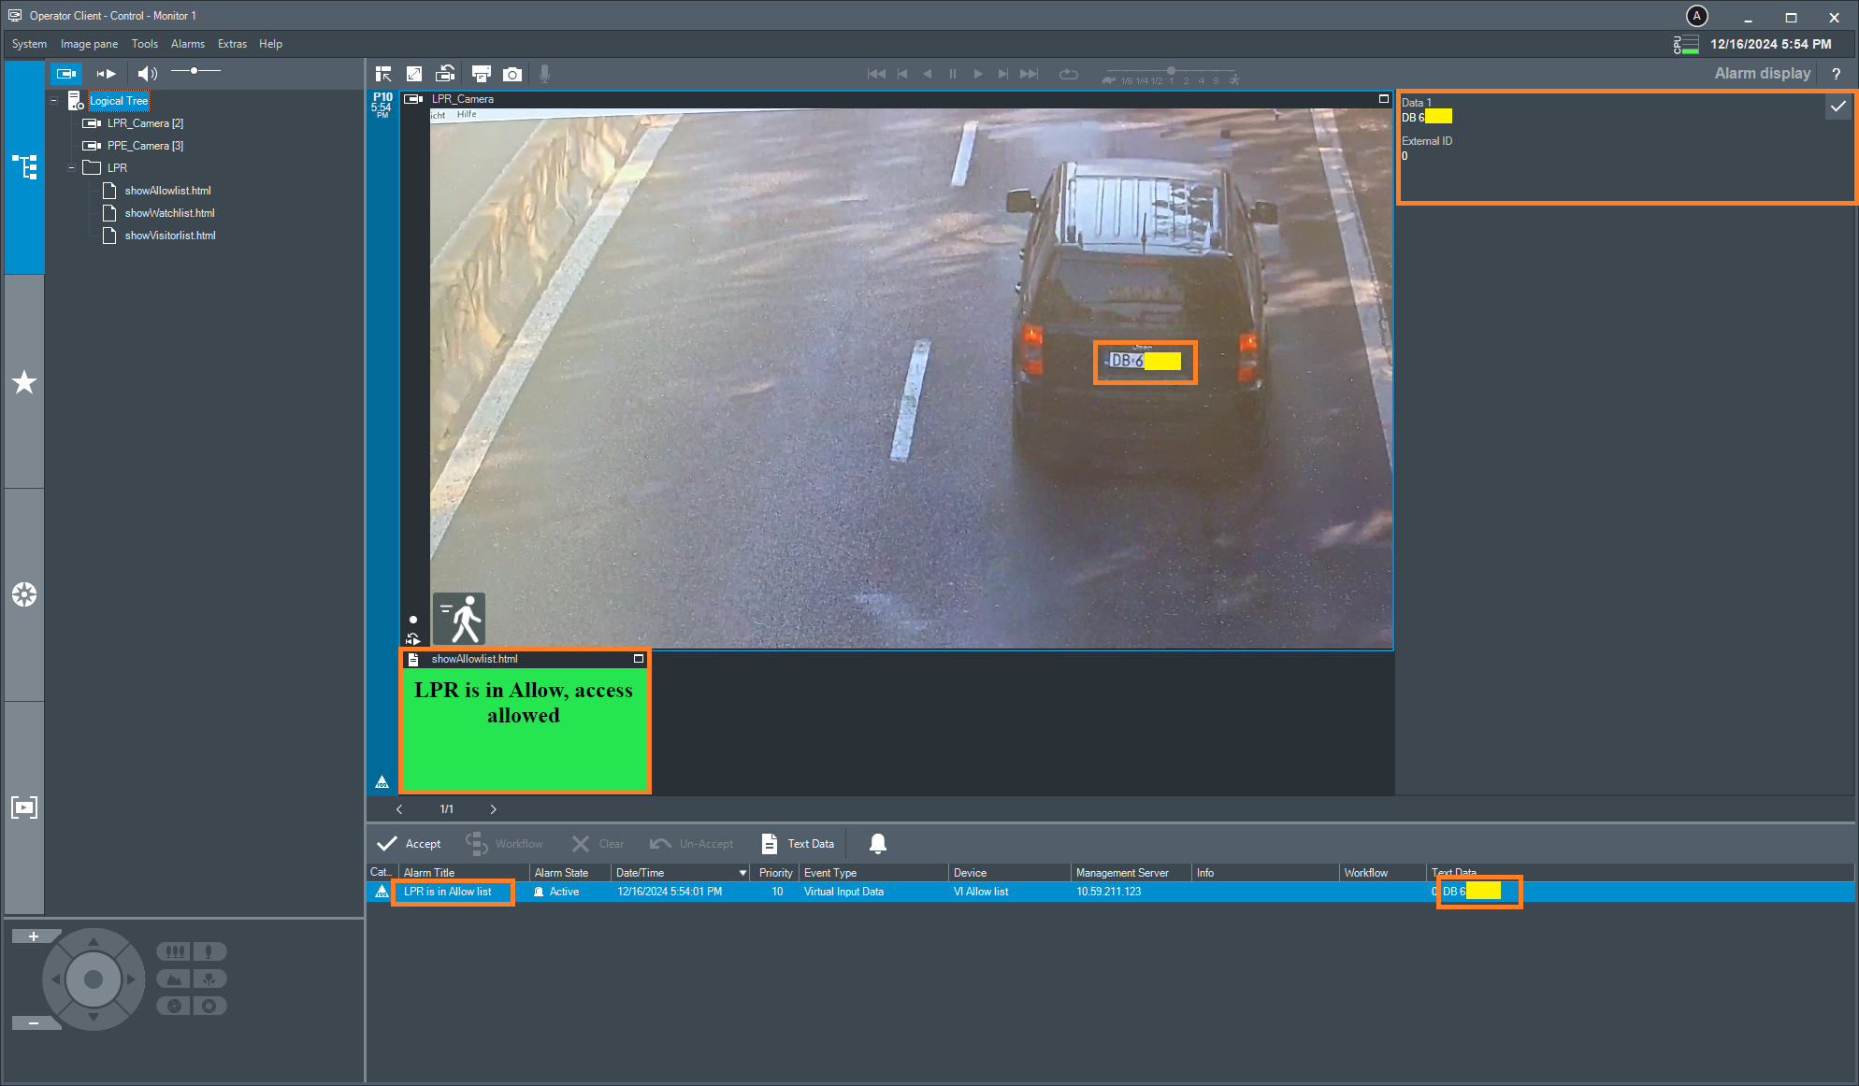Toggle the checkmark in Data panel
Viewport: 1859px width, 1086px height.
click(1837, 107)
